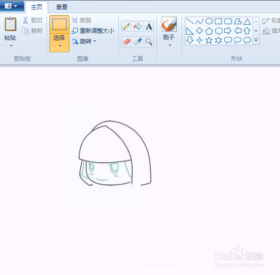Open the shape outline 轮廓 option
The width and height of the screenshot is (280, 275).
pyautogui.click(x=271, y=21)
